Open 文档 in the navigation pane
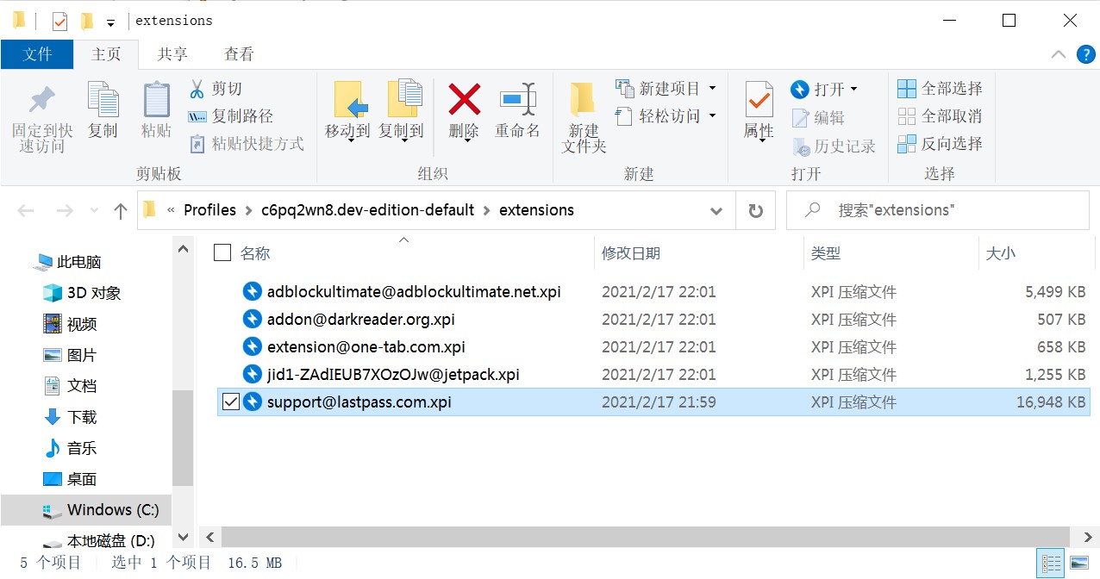The height and width of the screenshot is (579, 1100). 69,386
